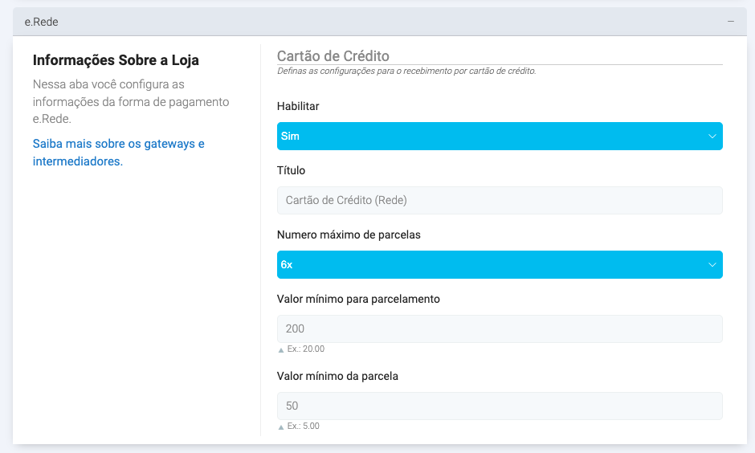This screenshot has width=755, height=453.
Task: Click the "Cartão de Crédito" section heading
Action: click(x=333, y=56)
